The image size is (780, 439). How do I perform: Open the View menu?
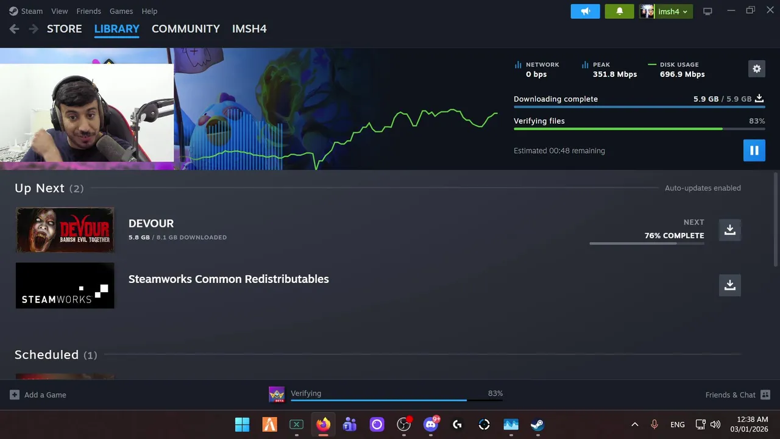click(x=60, y=11)
